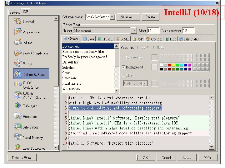This screenshot has height=168, width=225.
Task: Toggle the Effects checkbox
Action: click(123, 75)
